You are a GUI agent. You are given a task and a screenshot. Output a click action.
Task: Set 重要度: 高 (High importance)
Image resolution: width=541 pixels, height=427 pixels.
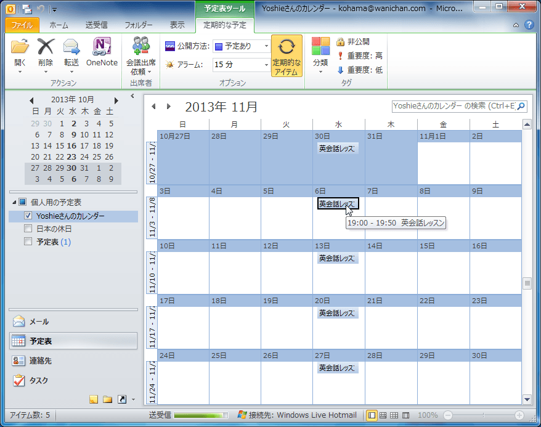click(x=359, y=56)
